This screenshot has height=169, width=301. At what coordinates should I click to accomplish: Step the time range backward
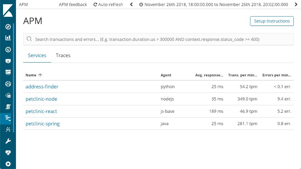(131, 5)
